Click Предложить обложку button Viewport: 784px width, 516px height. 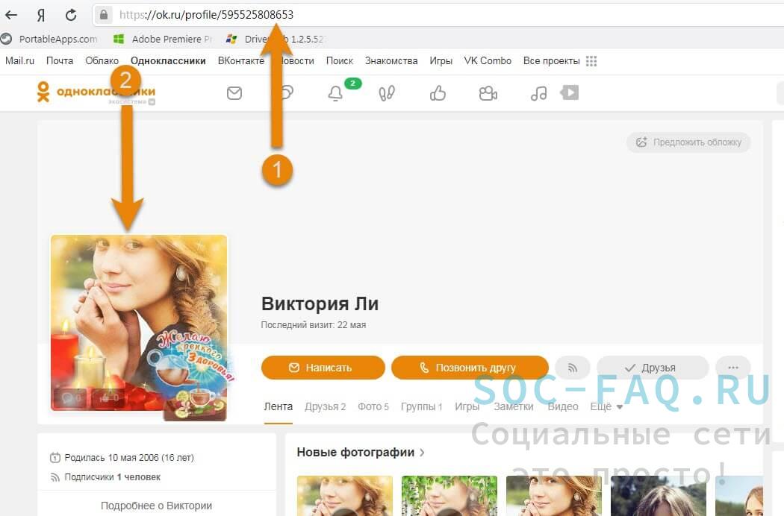click(x=688, y=142)
